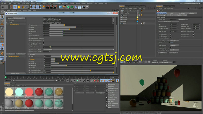This screenshot has width=203, height=114.
Task: Click the Multi-Pass button
Action: click(x=21, y=54)
